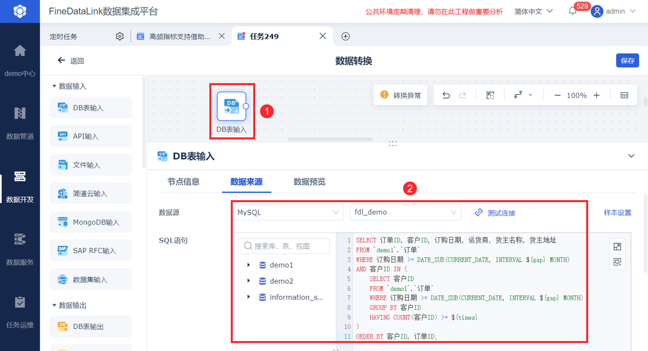Zoom out with the minus icon
Screen dimensions: 648x351
click(557, 95)
